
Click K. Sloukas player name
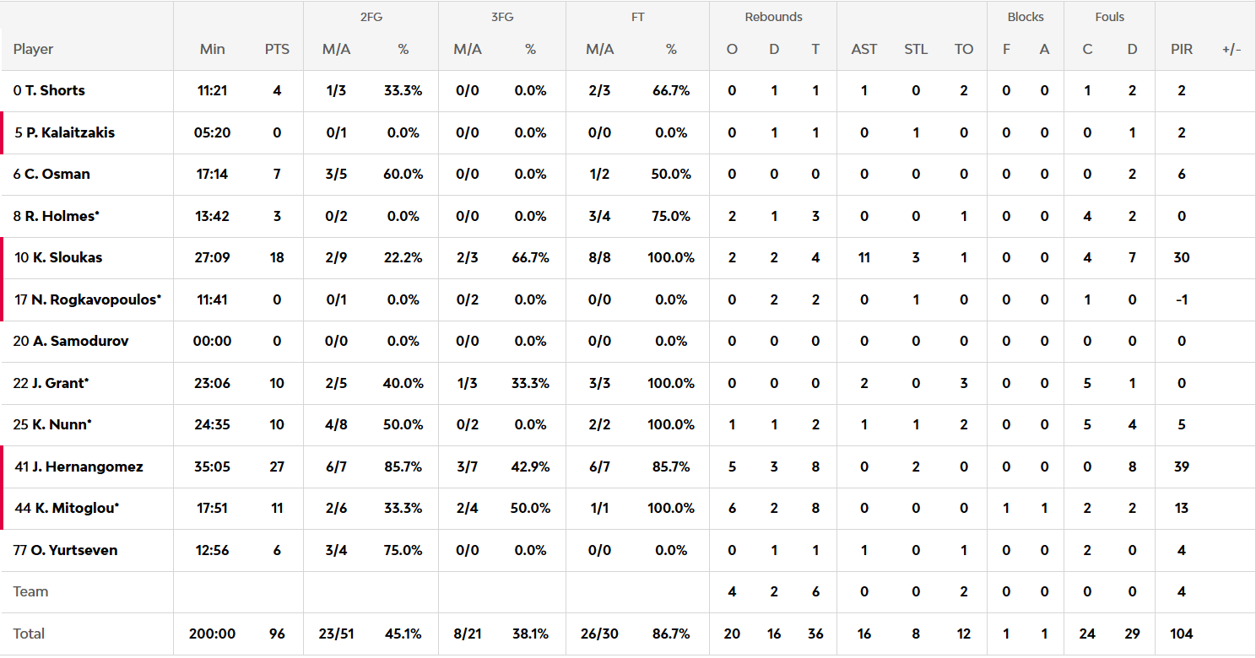(x=68, y=257)
